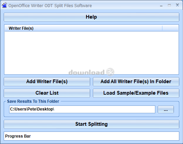
Task: Click the application icon in the title bar
Action: 4,5
